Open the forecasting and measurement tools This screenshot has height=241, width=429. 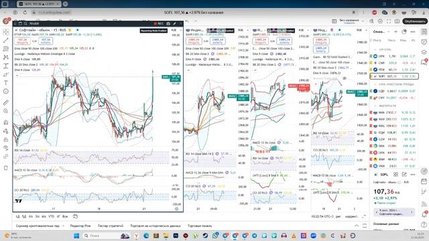coord(6,66)
